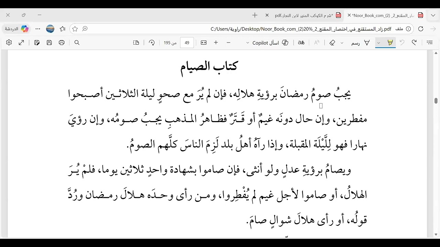Zoom in with the plus button

(x=216, y=43)
